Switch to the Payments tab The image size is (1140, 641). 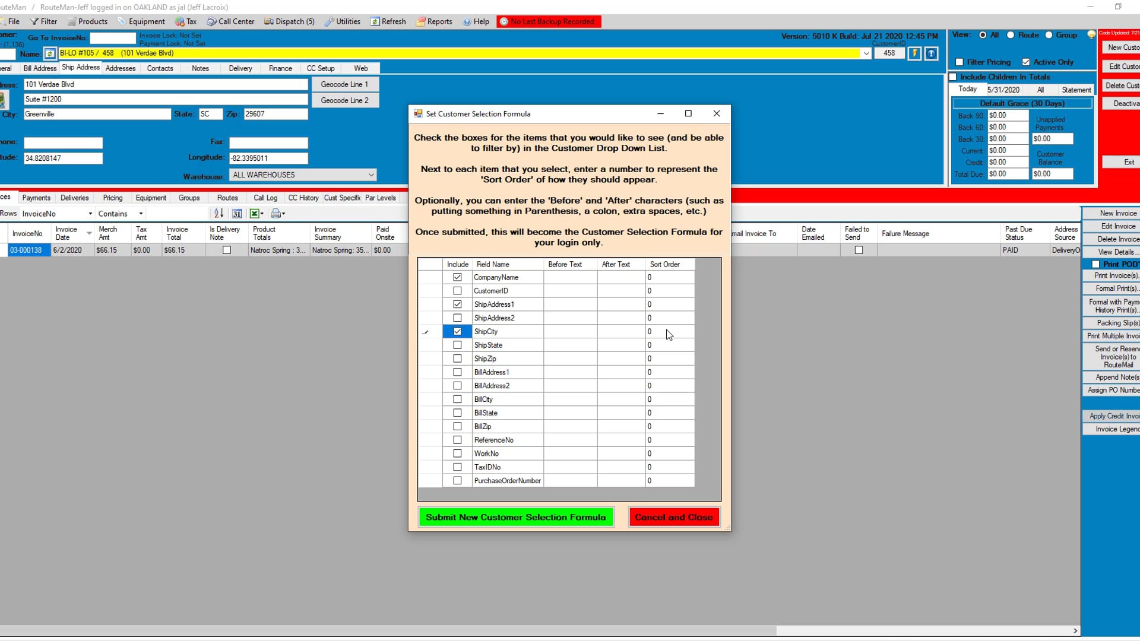(36, 198)
